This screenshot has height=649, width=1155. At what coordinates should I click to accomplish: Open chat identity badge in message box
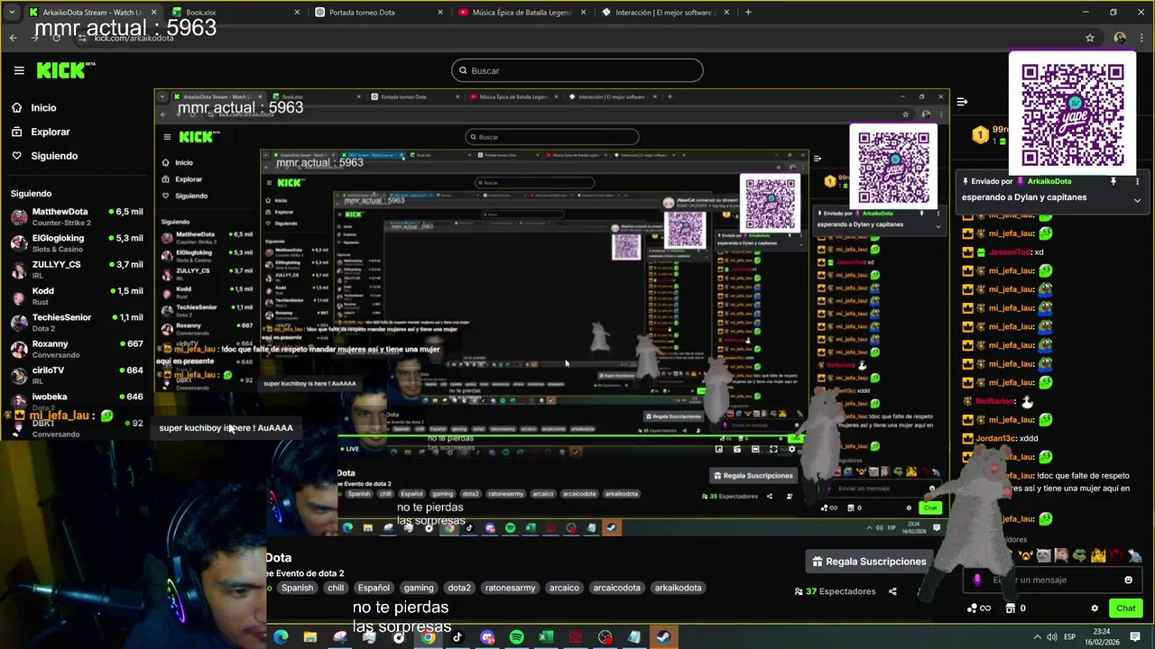pos(977,580)
